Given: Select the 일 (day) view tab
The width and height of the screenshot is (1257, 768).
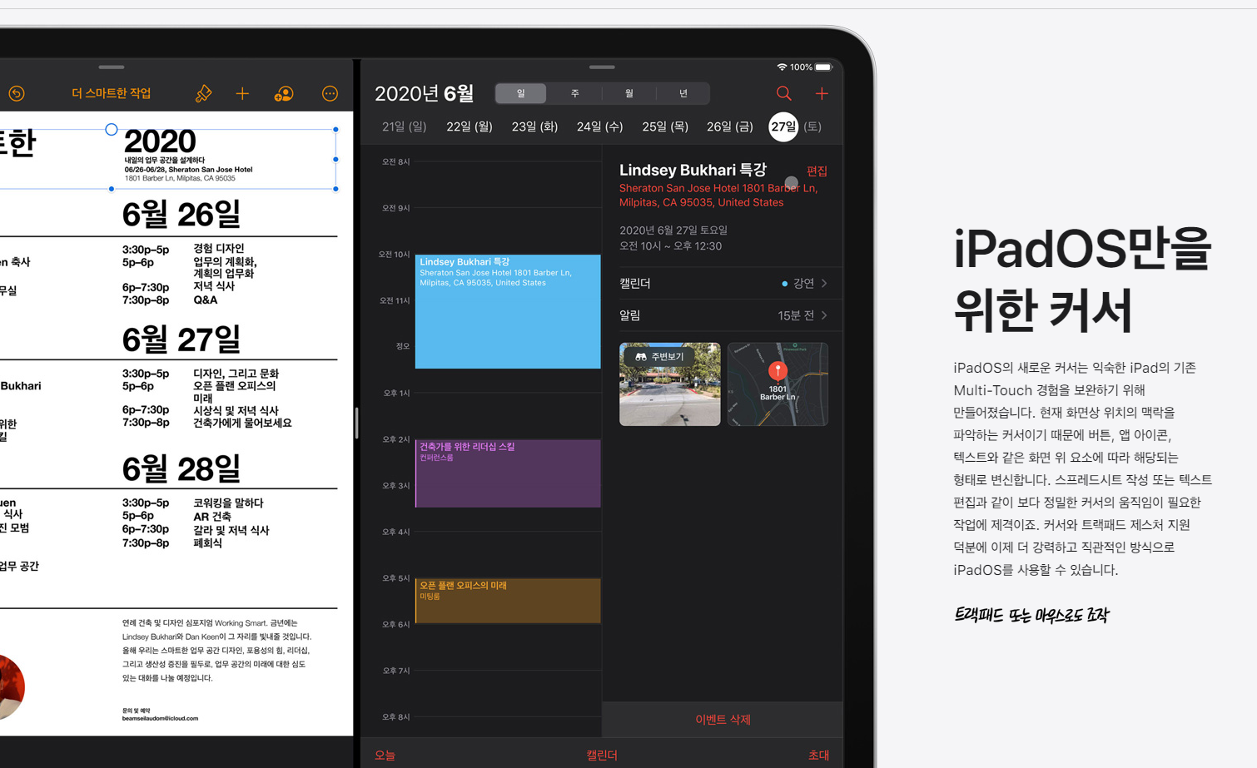Looking at the screenshot, I should click(x=521, y=93).
